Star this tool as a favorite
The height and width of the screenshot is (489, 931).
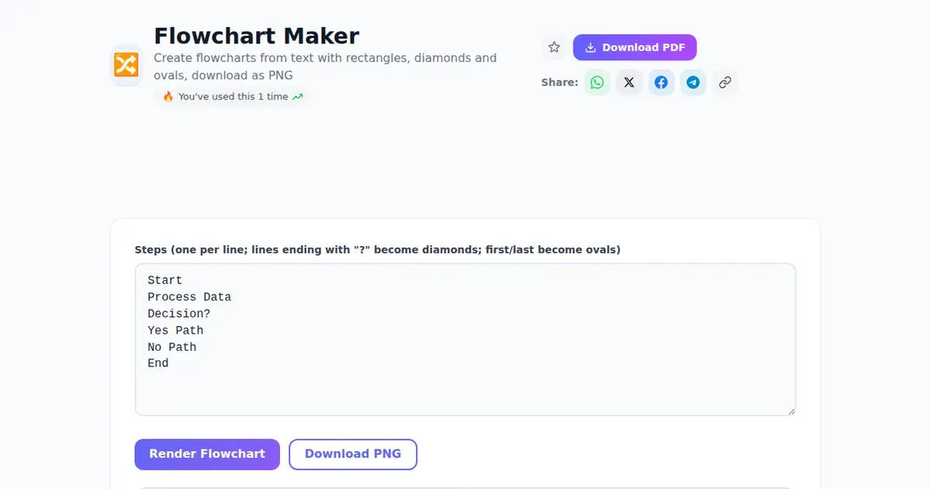(x=554, y=47)
